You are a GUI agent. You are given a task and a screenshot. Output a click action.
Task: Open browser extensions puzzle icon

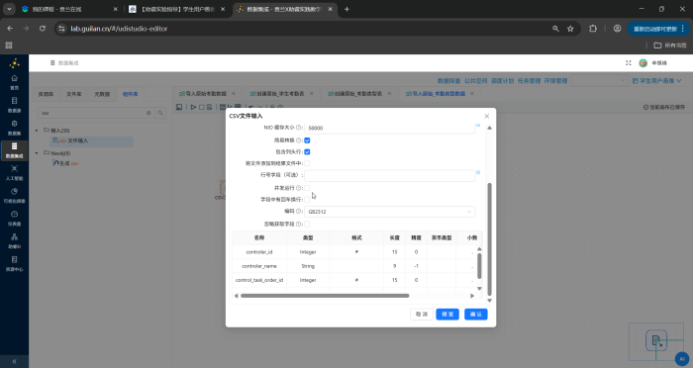point(593,29)
